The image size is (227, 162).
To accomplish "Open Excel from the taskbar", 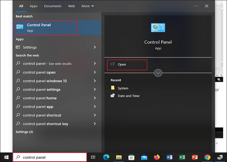I will pyautogui.click(x=182, y=157).
